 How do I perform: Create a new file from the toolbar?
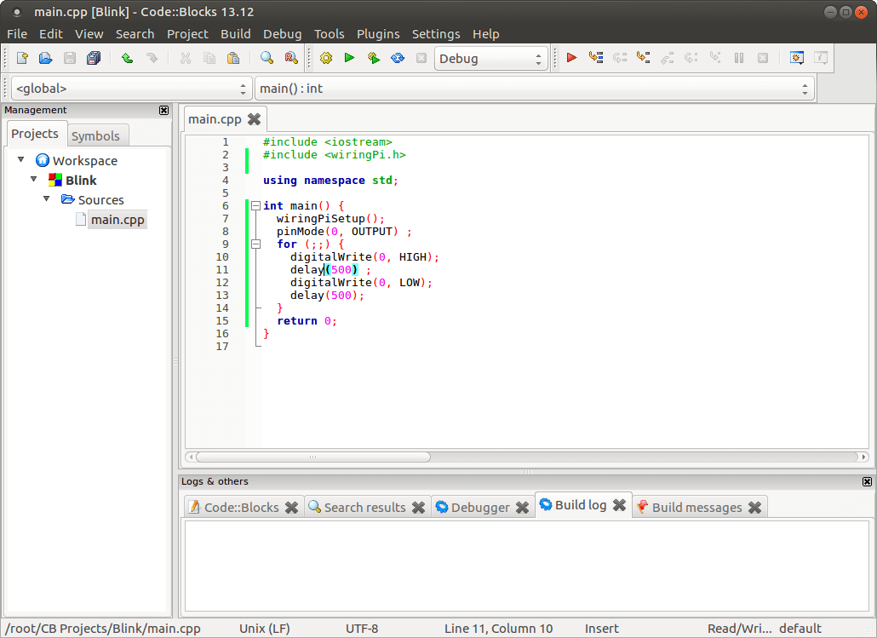point(22,58)
